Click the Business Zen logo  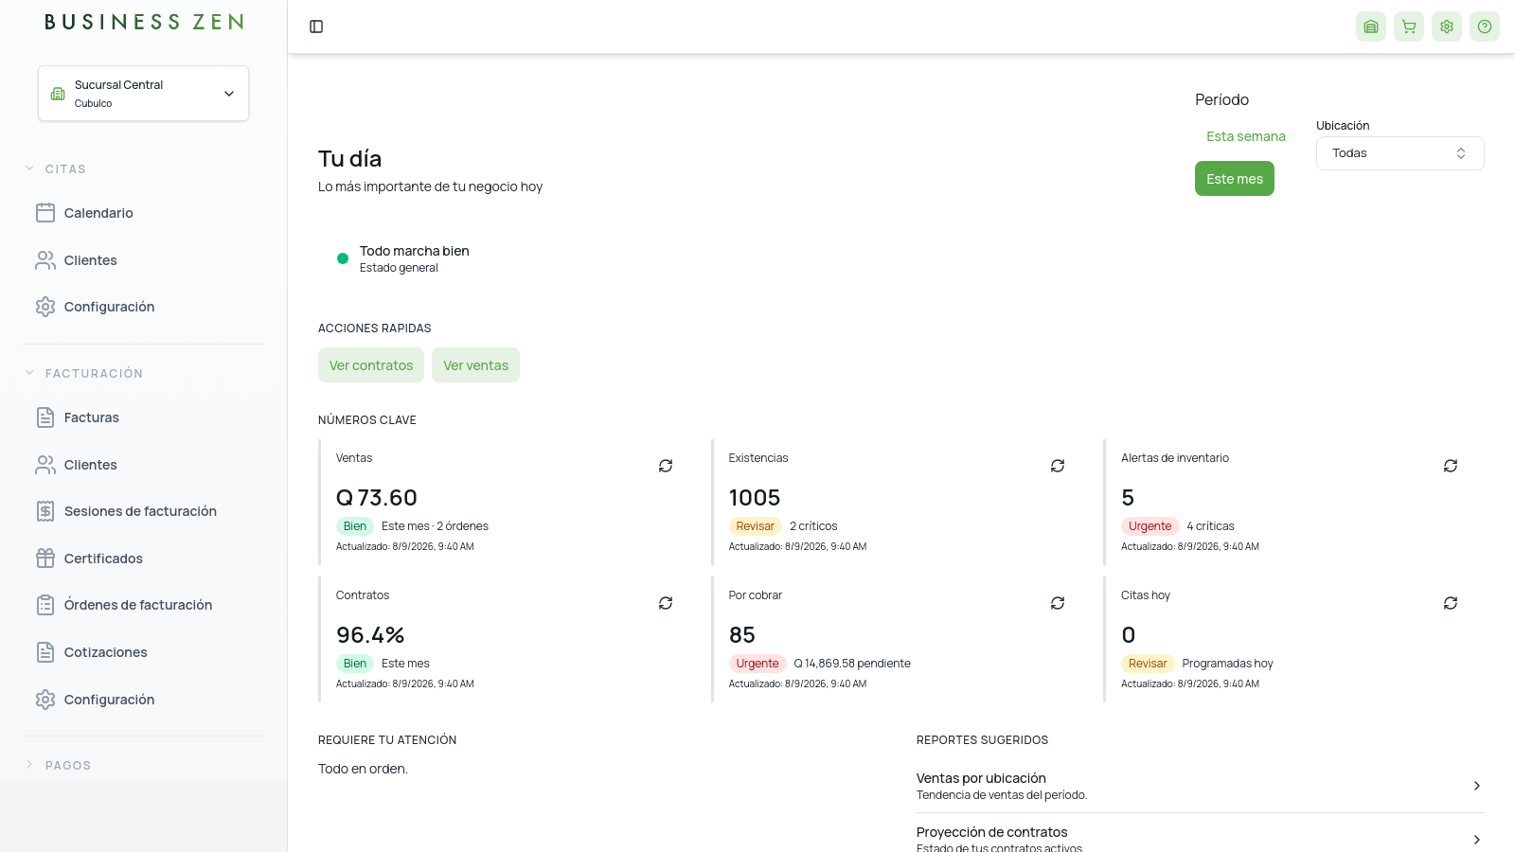click(144, 22)
